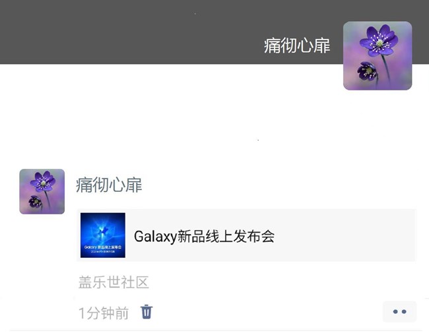Tap the left dot of the more button
The width and height of the screenshot is (429, 335).
[x=395, y=311]
